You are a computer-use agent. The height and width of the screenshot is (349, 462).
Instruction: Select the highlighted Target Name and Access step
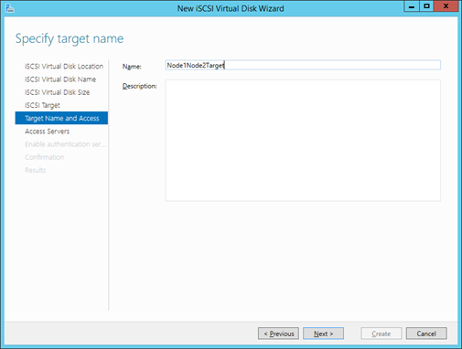click(x=61, y=118)
